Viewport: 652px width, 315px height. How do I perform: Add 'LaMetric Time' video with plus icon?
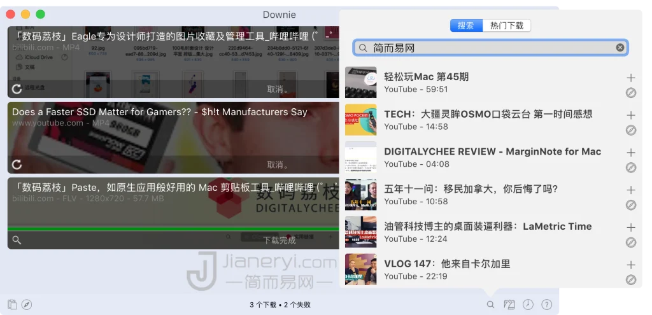pyautogui.click(x=631, y=227)
